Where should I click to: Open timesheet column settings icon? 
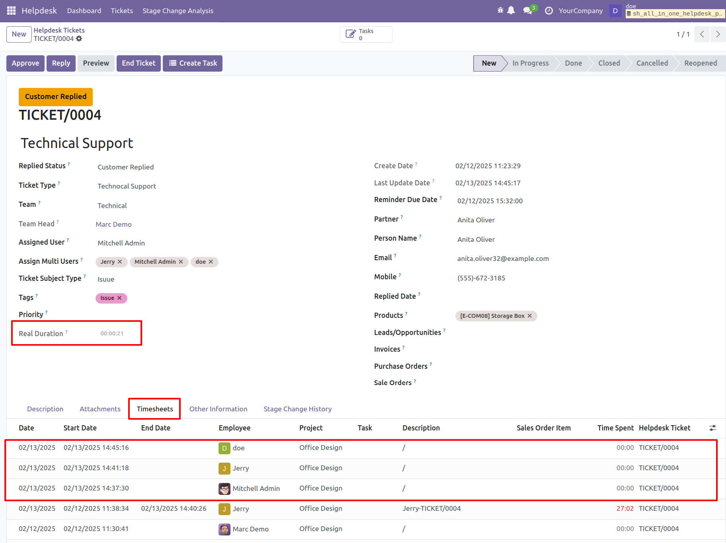[712, 428]
